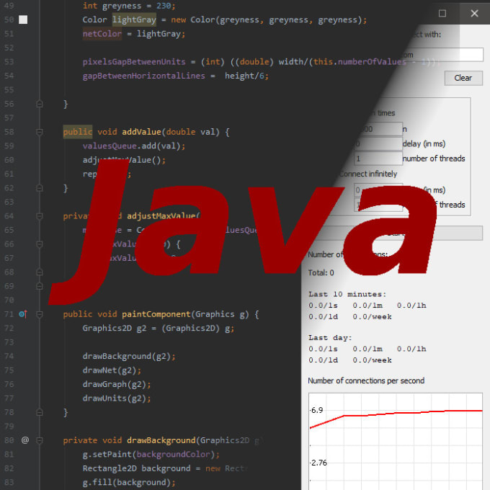
Task: Click the 'drawNet(g2);' call
Action: (112, 370)
